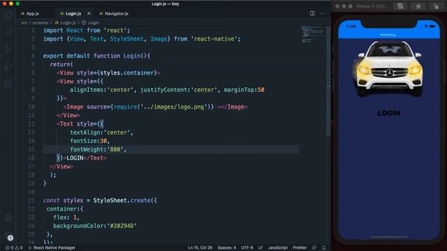Click Ln 15, Col 26 cursor position
The image size is (447, 251).
[200, 248]
